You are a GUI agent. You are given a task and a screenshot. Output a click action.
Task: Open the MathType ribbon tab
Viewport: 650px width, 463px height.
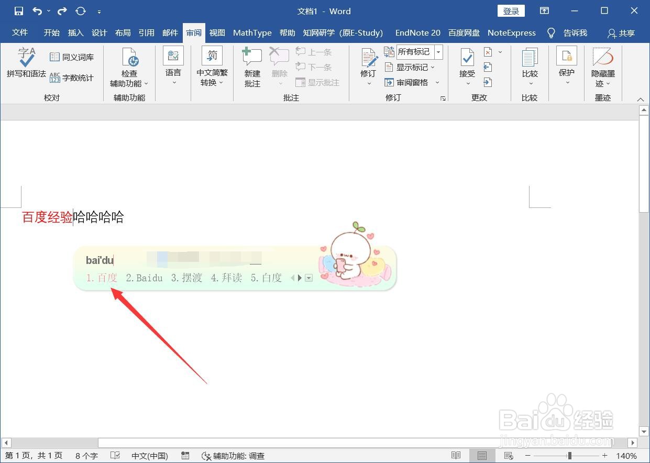click(x=252, y=32)
